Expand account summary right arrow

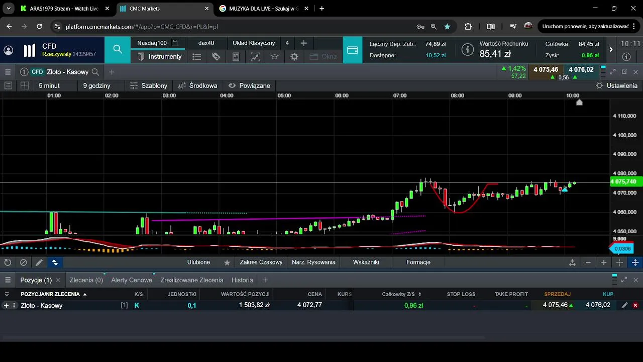[611, 49]
